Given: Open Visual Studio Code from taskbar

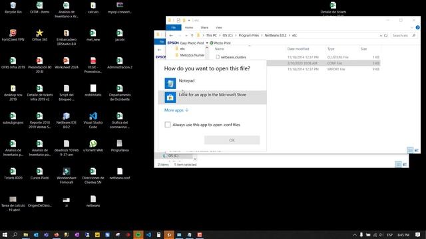Looking at the screenshot, I should pos(148,234).
